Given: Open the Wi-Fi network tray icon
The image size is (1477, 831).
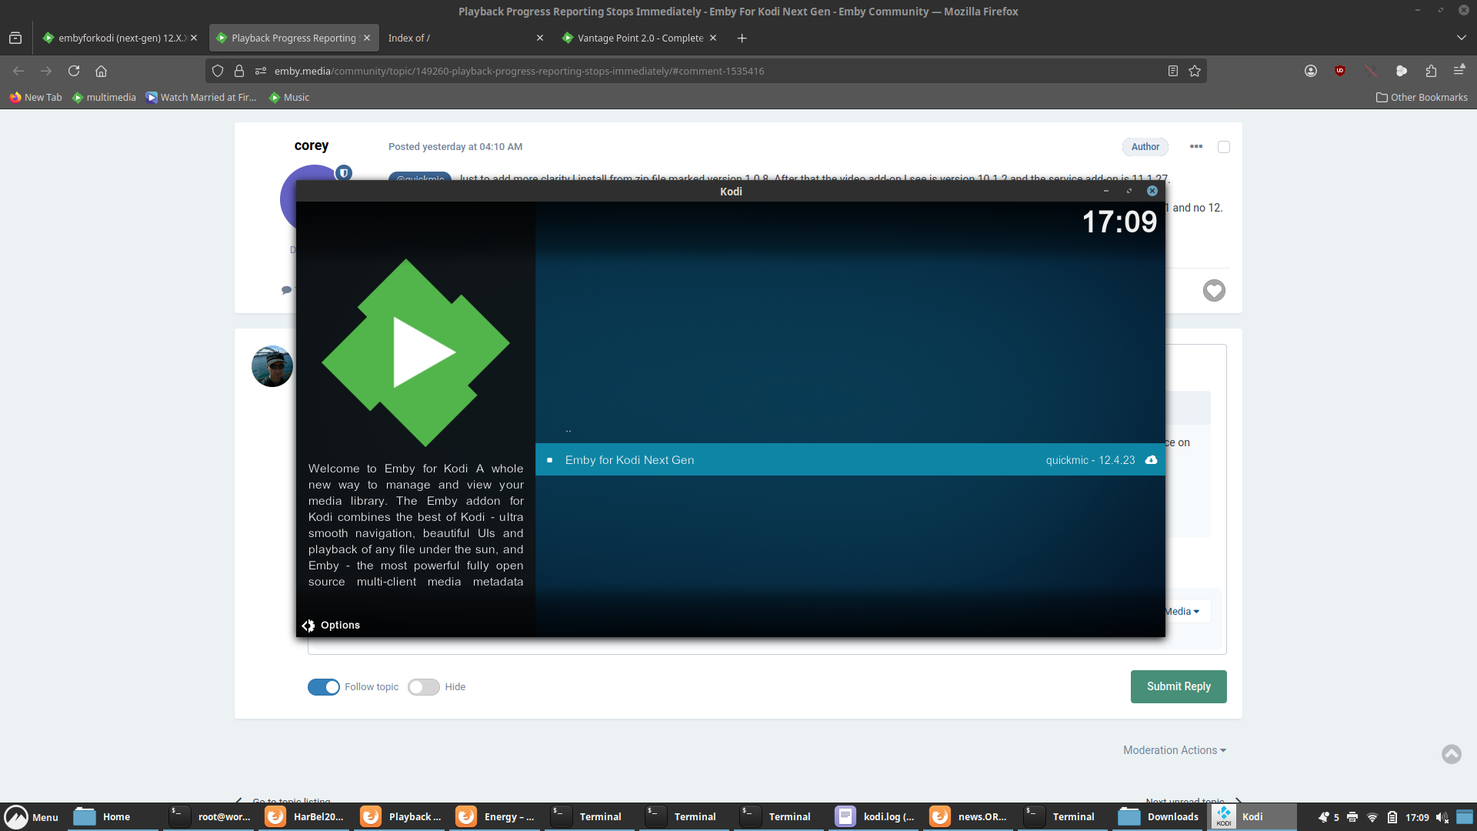Looking at the screenshot, I should [x=1372, y=817].
